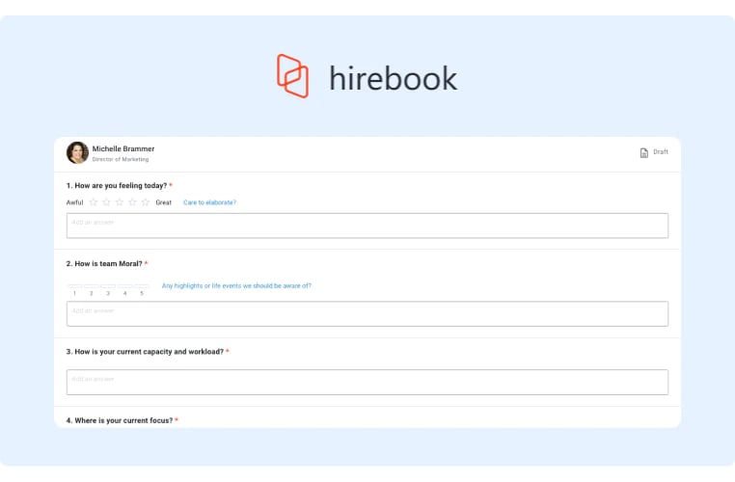Select the fourth star in feeling rating
Screen dimensions: 735x482
(x=133, y=201)
